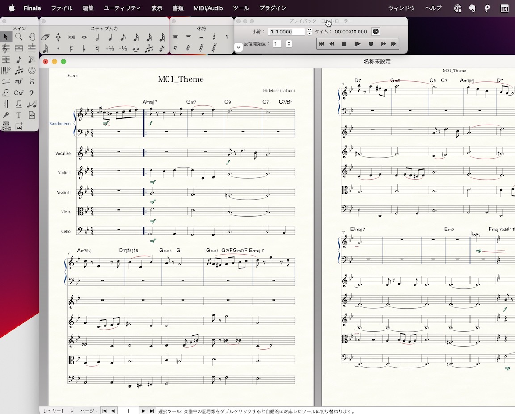Select the Smart Shape slur tool
515x414 pixels.
point(6,82)
